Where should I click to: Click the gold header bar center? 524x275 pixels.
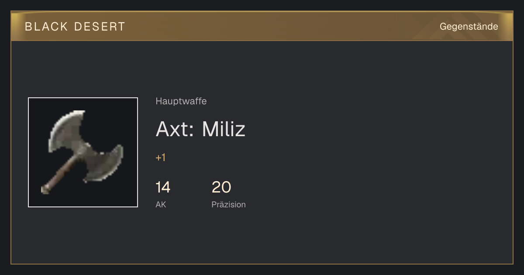coord(262,26)
